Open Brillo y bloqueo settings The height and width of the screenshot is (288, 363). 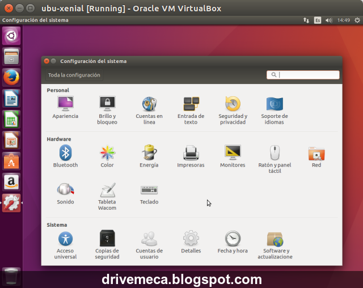click(x=107, y=110)
